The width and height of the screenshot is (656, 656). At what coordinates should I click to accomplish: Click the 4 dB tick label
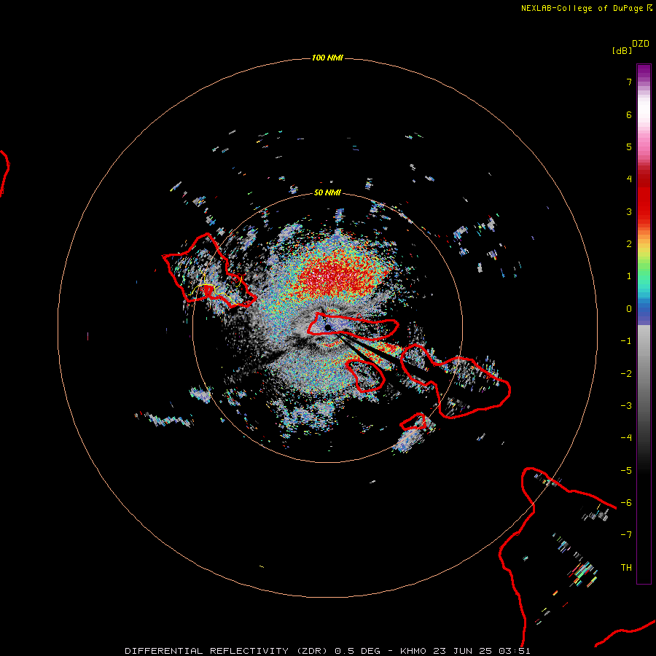click(x=629, y=179)
